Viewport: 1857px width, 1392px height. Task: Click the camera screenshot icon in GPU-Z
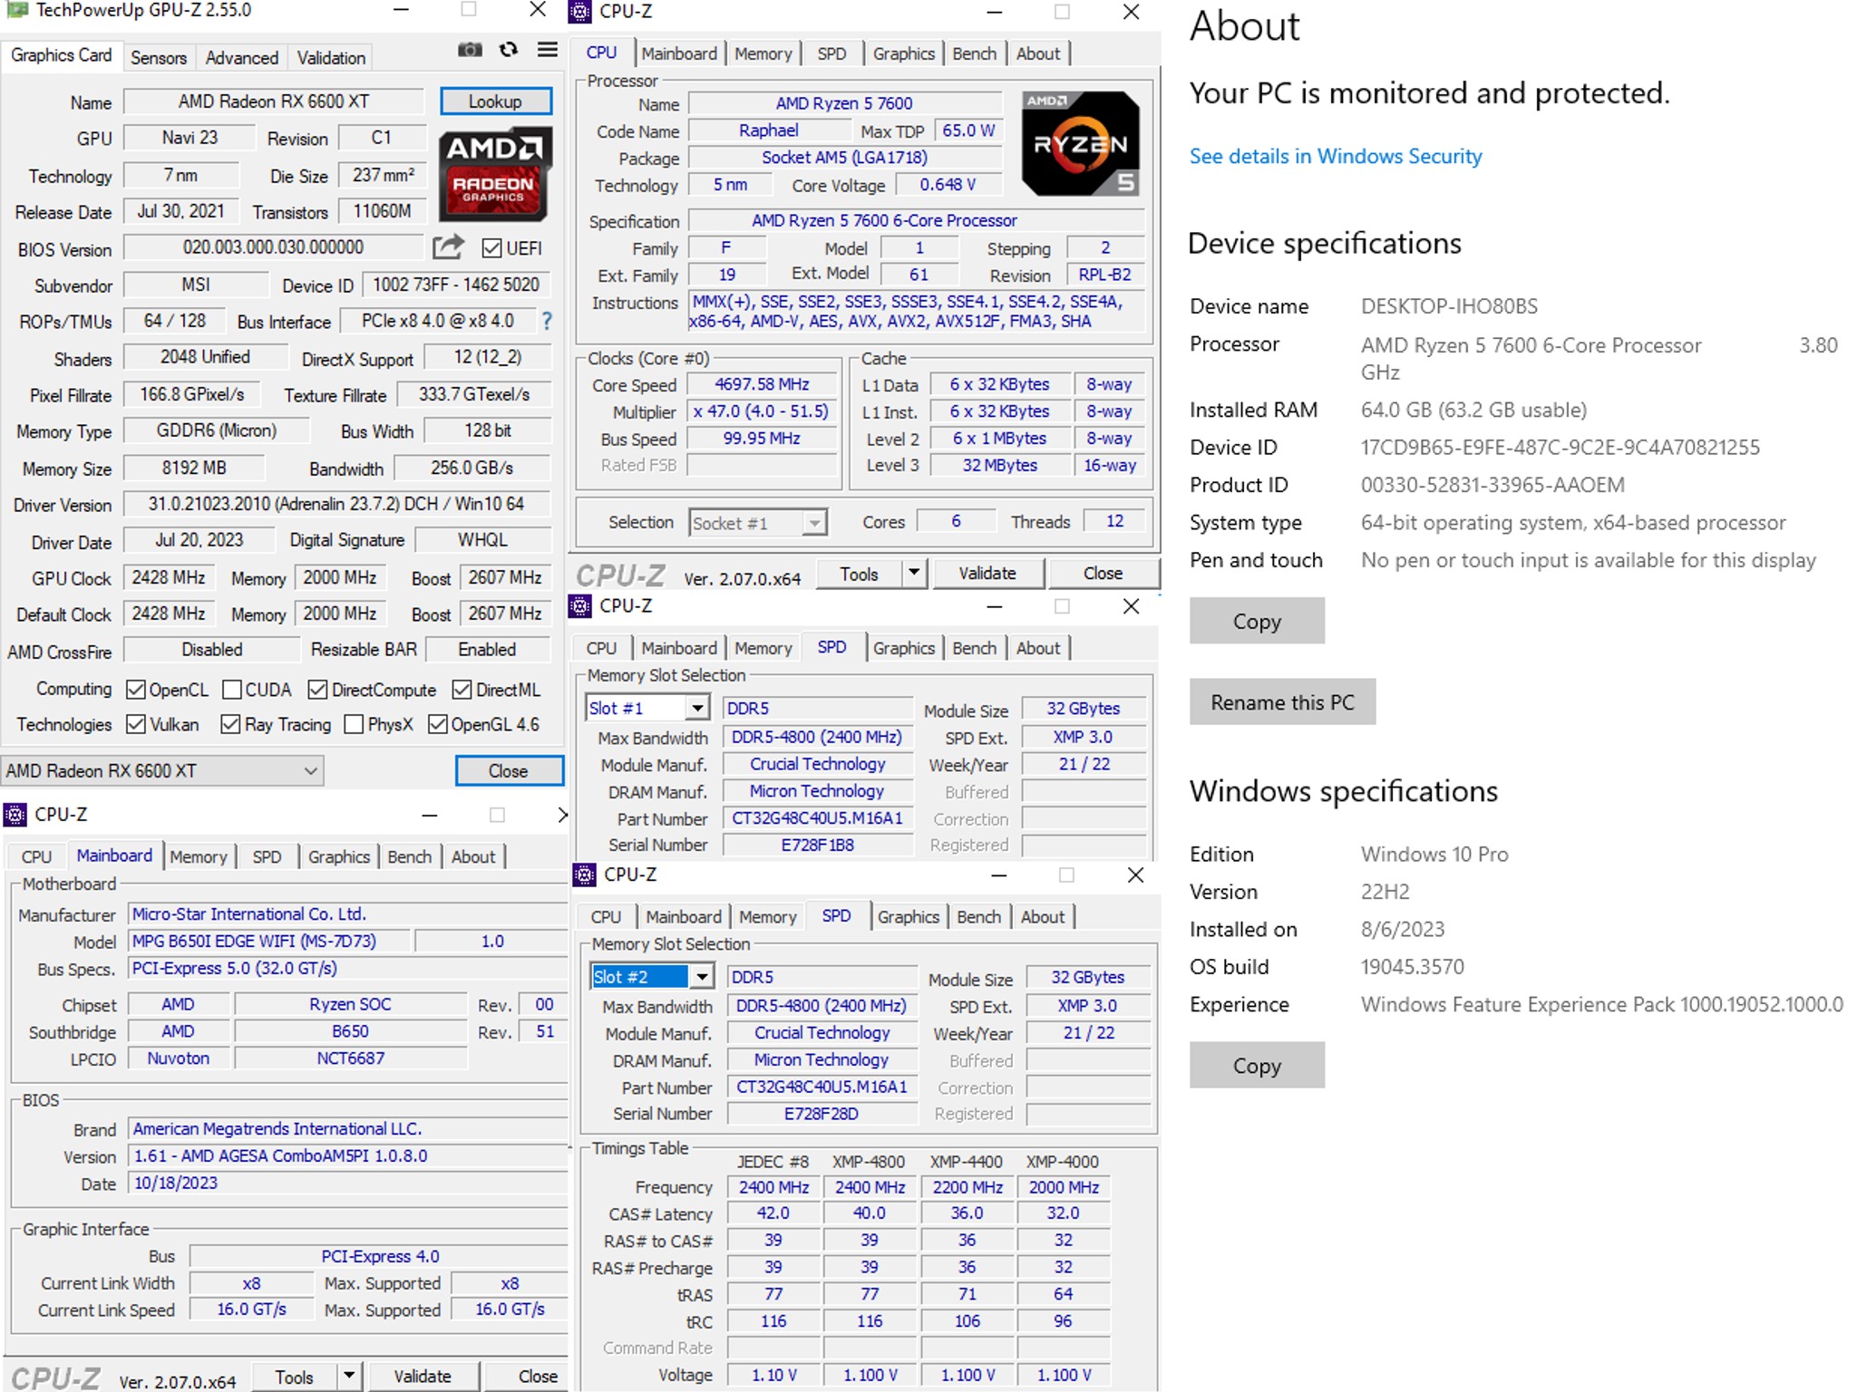471,50
